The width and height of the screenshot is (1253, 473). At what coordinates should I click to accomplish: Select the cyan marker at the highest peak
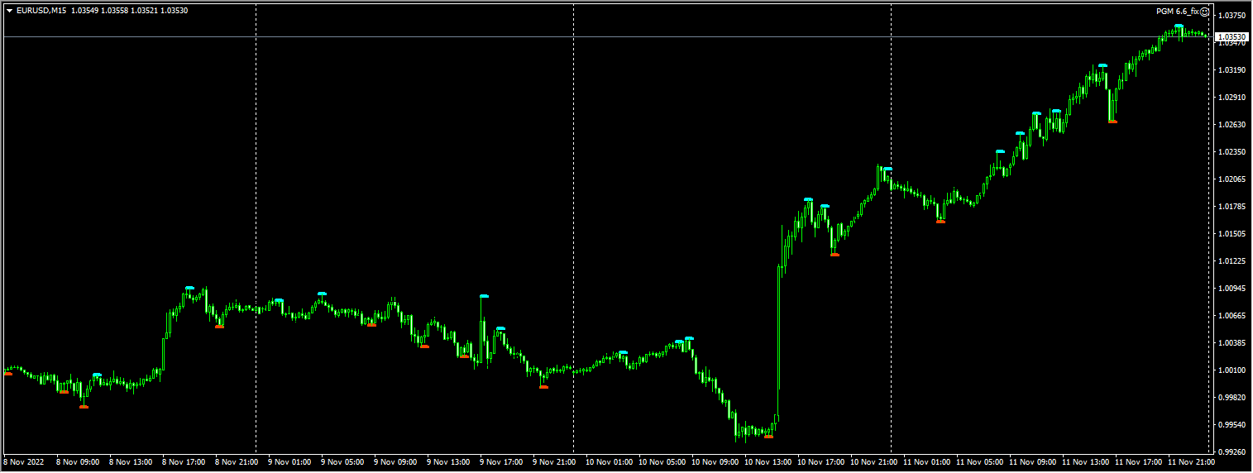click(1179, 26)
